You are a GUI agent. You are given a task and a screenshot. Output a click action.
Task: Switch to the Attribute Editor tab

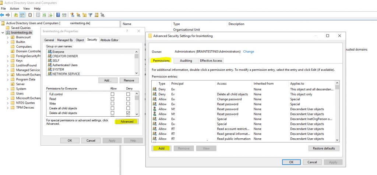109,40
